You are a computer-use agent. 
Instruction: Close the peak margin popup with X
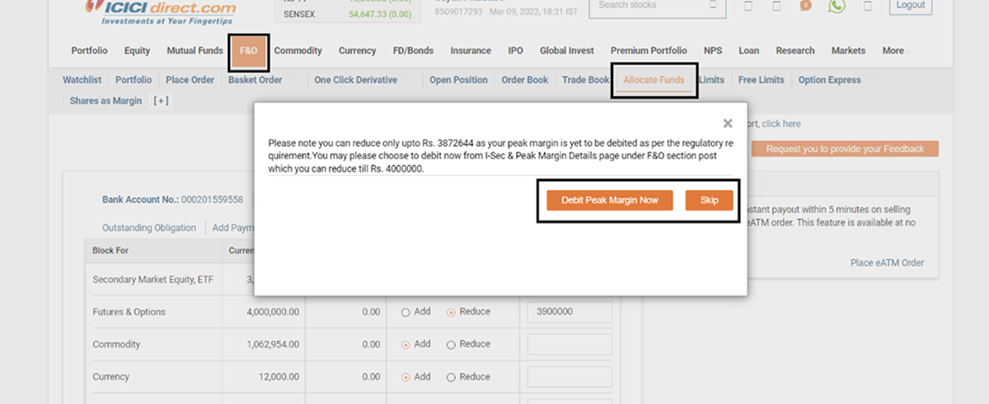[x=727, y=123]
